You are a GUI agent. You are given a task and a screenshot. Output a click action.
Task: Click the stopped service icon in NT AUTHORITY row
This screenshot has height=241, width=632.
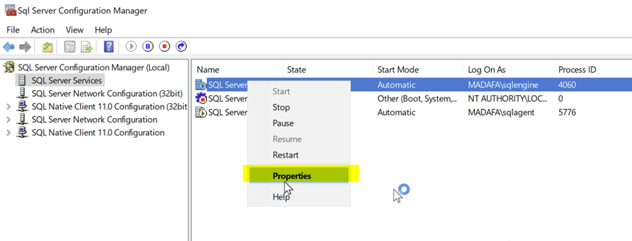[201, 98]
